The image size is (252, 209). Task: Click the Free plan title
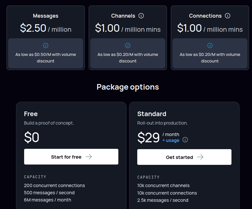pyautogui.click(x=31, y=114)
